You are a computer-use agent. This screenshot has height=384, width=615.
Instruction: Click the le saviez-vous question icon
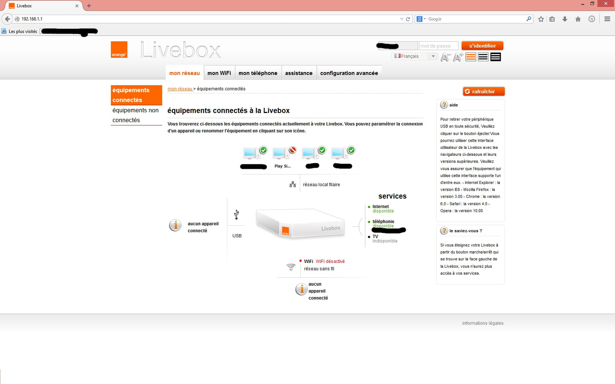(x=444, y=231)
